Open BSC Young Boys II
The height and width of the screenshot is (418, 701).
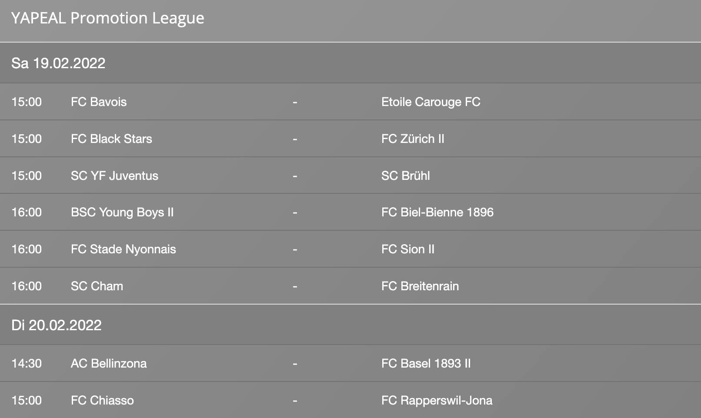coord(122,212)
